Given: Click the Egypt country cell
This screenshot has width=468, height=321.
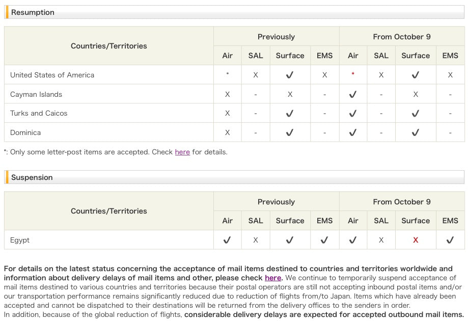Looking at the screenshot, I should click(20, 240).
